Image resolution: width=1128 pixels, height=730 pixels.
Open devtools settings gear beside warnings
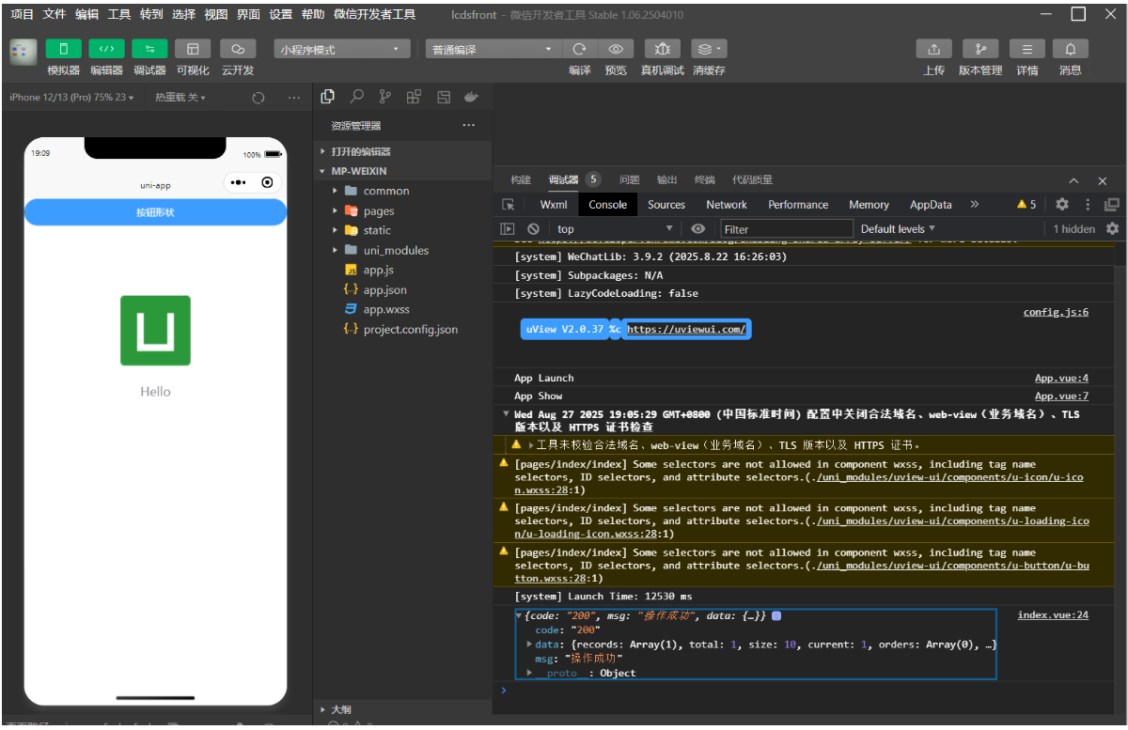pos(1062,205)
